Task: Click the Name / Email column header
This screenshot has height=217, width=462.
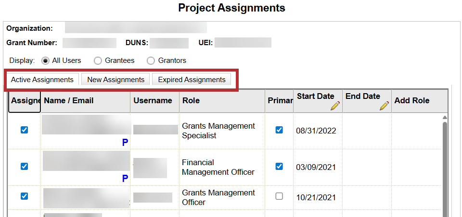Action: (x=69, y=101)
